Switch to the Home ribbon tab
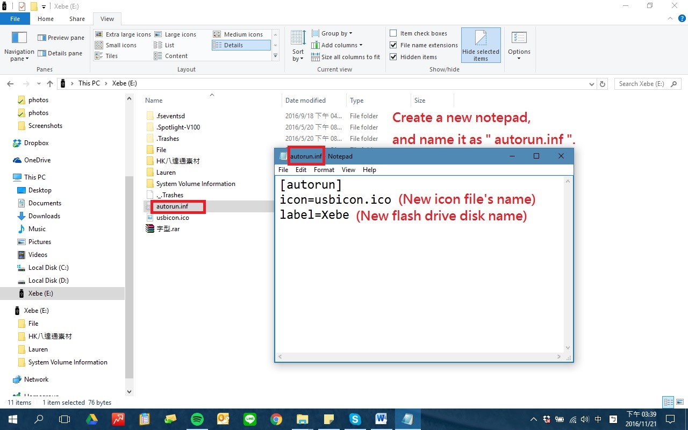The height and width of the screenshot is (430, 688). pos(46,19)
